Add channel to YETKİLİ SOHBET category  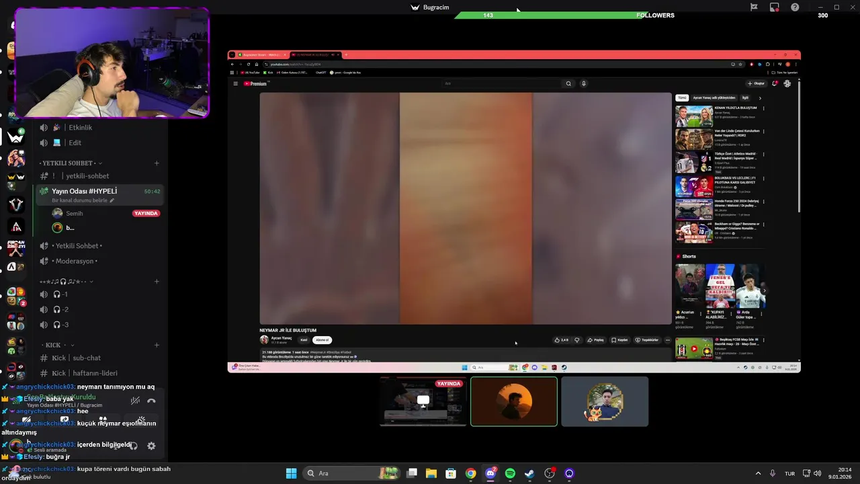[x=157, y=163]
